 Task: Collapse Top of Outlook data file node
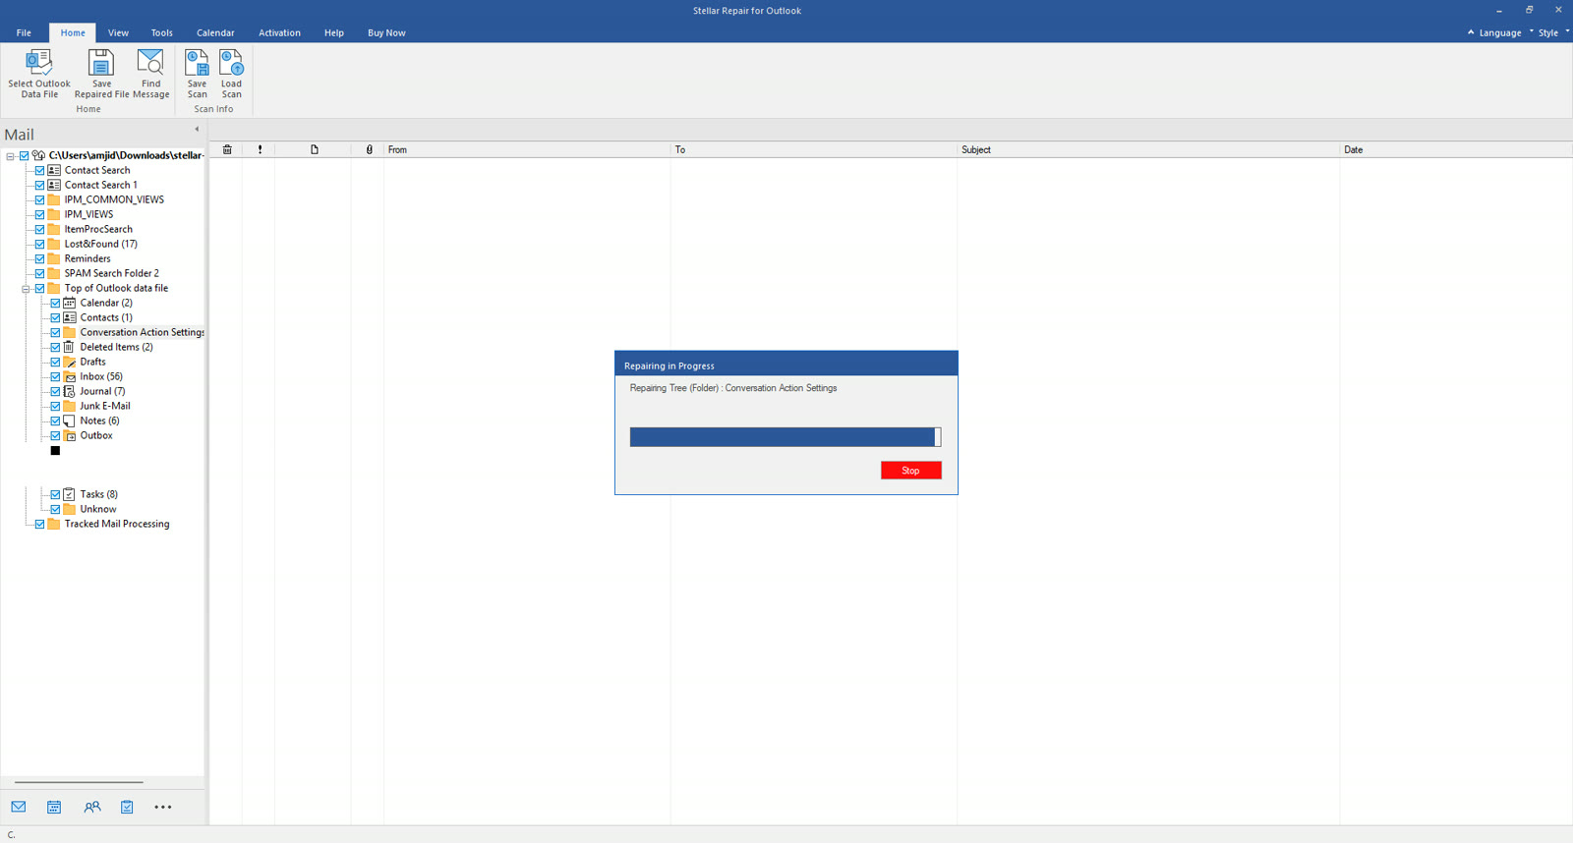(26, 288)
